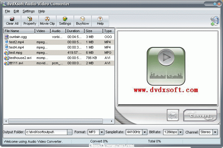223x148 pixels.
Task: Click the Convert 0% status text
Action: pos(99,141)
